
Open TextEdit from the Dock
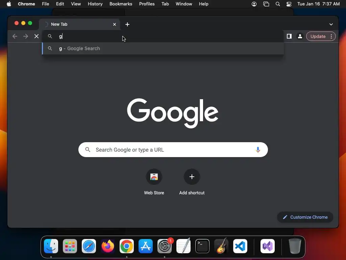(183, 246)
